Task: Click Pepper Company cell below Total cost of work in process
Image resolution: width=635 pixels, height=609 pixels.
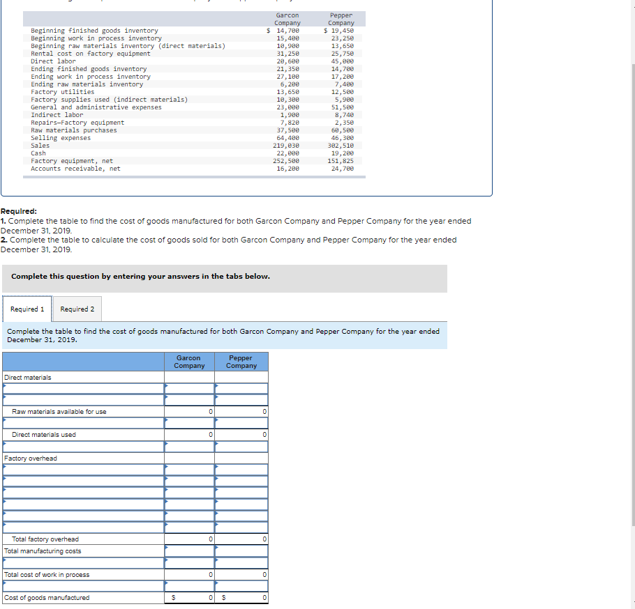Action: 241,584
